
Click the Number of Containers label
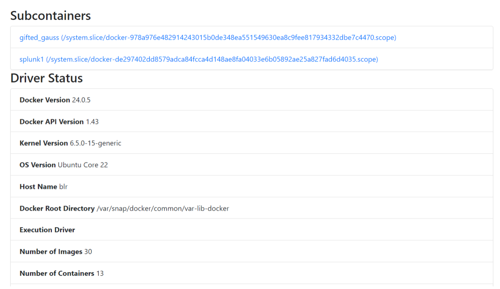57,273
